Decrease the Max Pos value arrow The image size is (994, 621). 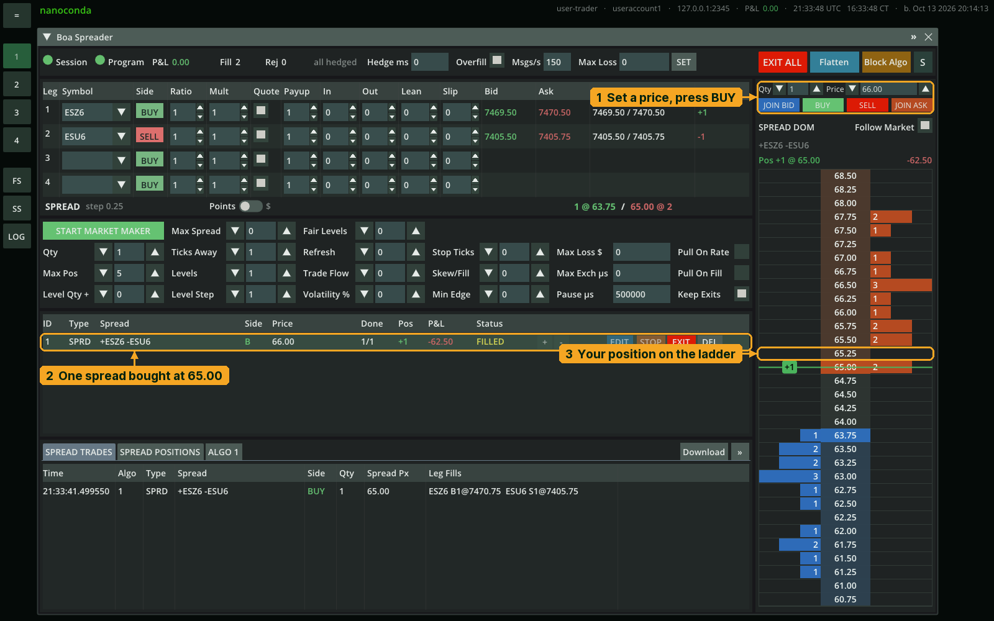click(104, 273)
